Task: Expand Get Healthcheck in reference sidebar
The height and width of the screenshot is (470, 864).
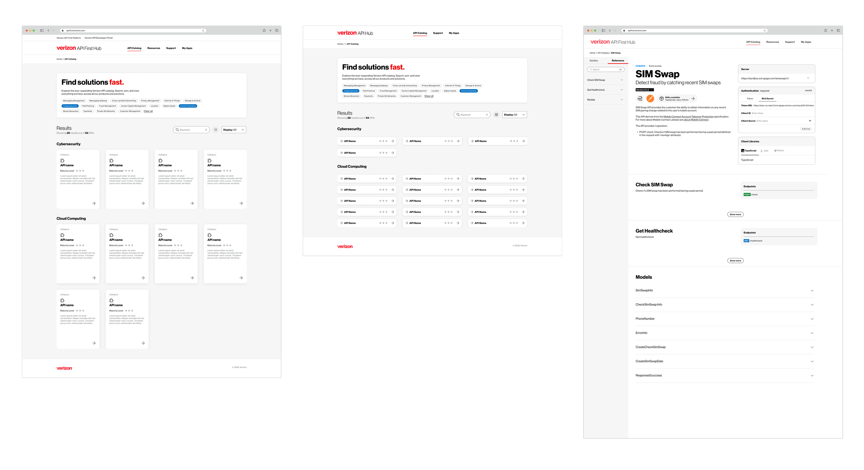Action: click(x=605, y=90)
